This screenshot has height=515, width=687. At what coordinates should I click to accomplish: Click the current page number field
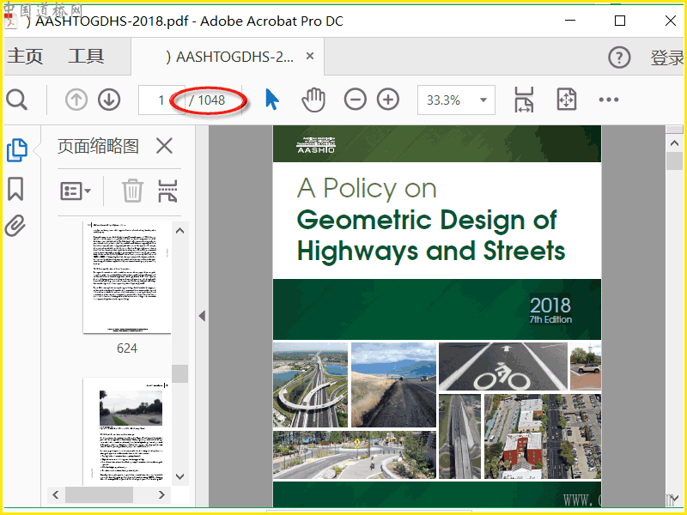[x=161, y=100]
